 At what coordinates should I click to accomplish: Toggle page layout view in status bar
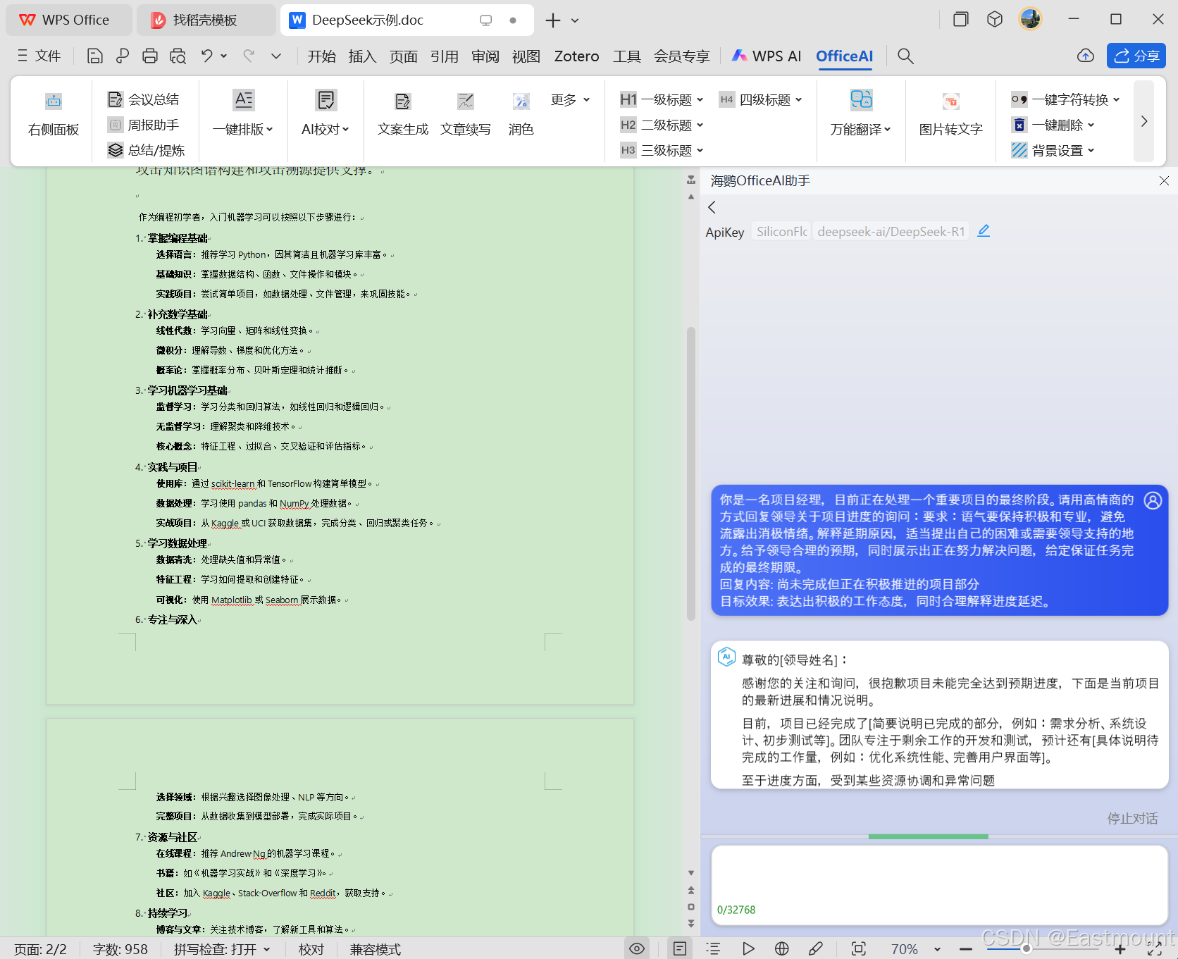(x=680, y=948)
